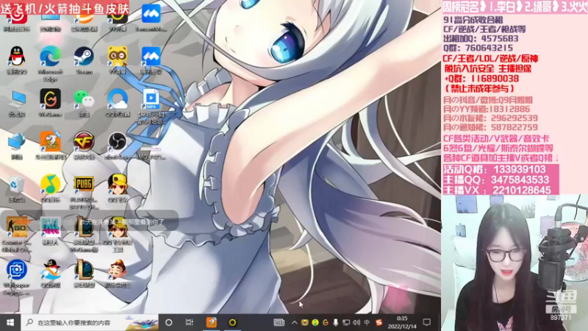The image size is (588, 331).
Task: Switch to the orange taskbar app
Action: pos(212,322)
